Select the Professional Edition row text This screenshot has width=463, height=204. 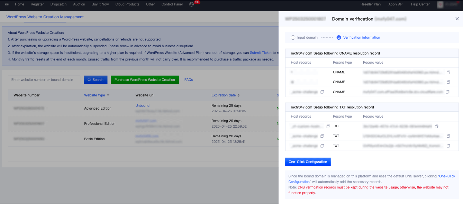tap(100, 124)
